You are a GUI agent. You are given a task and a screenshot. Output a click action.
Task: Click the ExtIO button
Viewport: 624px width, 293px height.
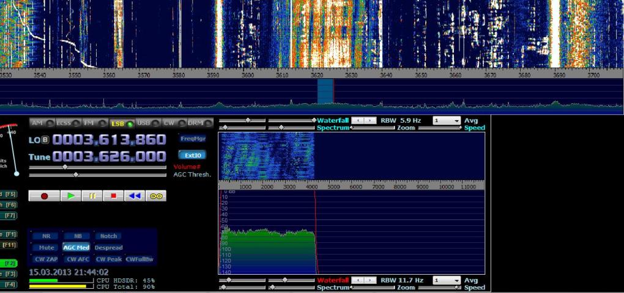tap(192, 155)
